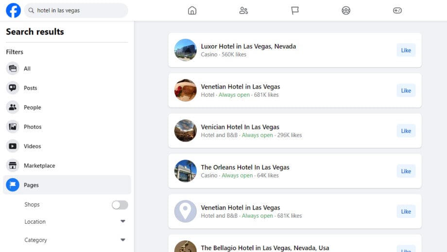
Task: Select the Videos filter label
Action: coord(33,146)
